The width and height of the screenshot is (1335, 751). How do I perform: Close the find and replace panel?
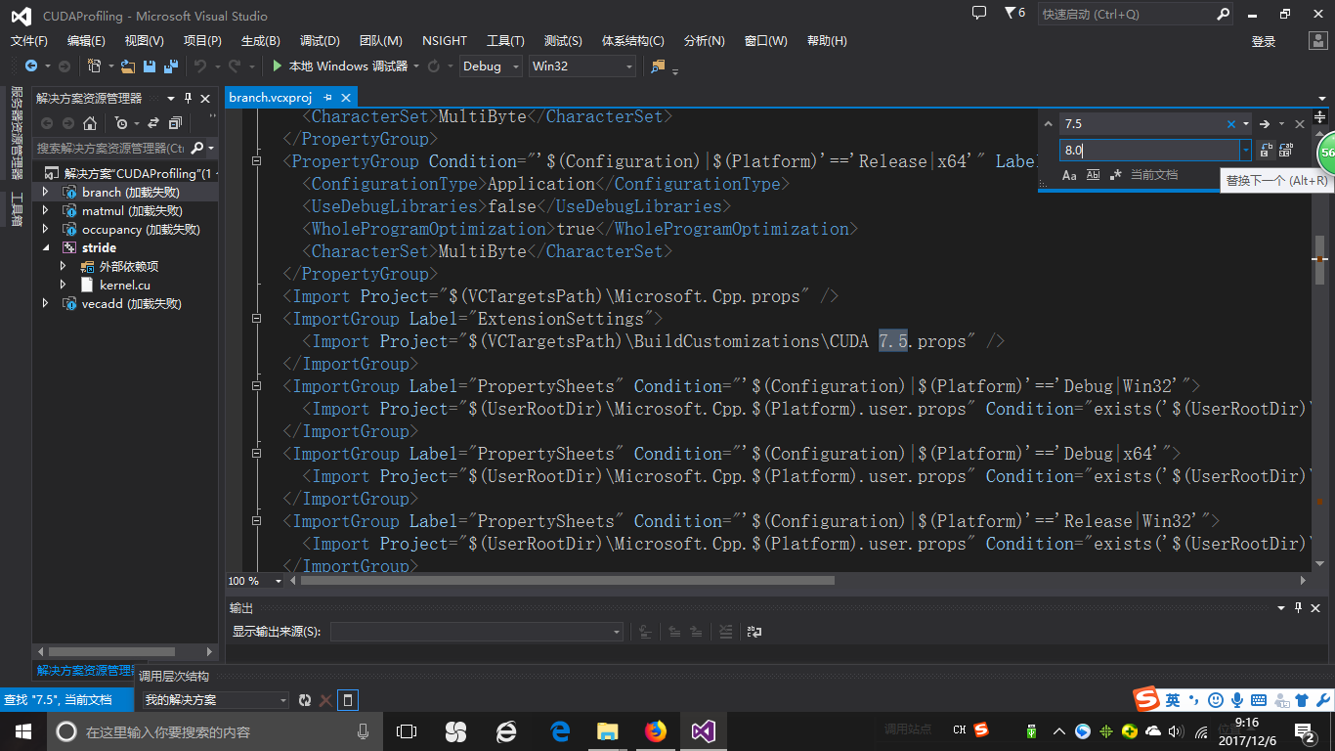[x=1300, y=124]
